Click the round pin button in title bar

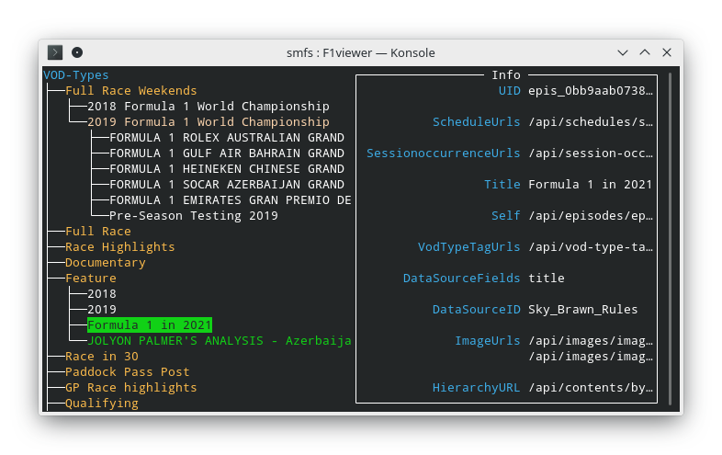tap(77, 52)
